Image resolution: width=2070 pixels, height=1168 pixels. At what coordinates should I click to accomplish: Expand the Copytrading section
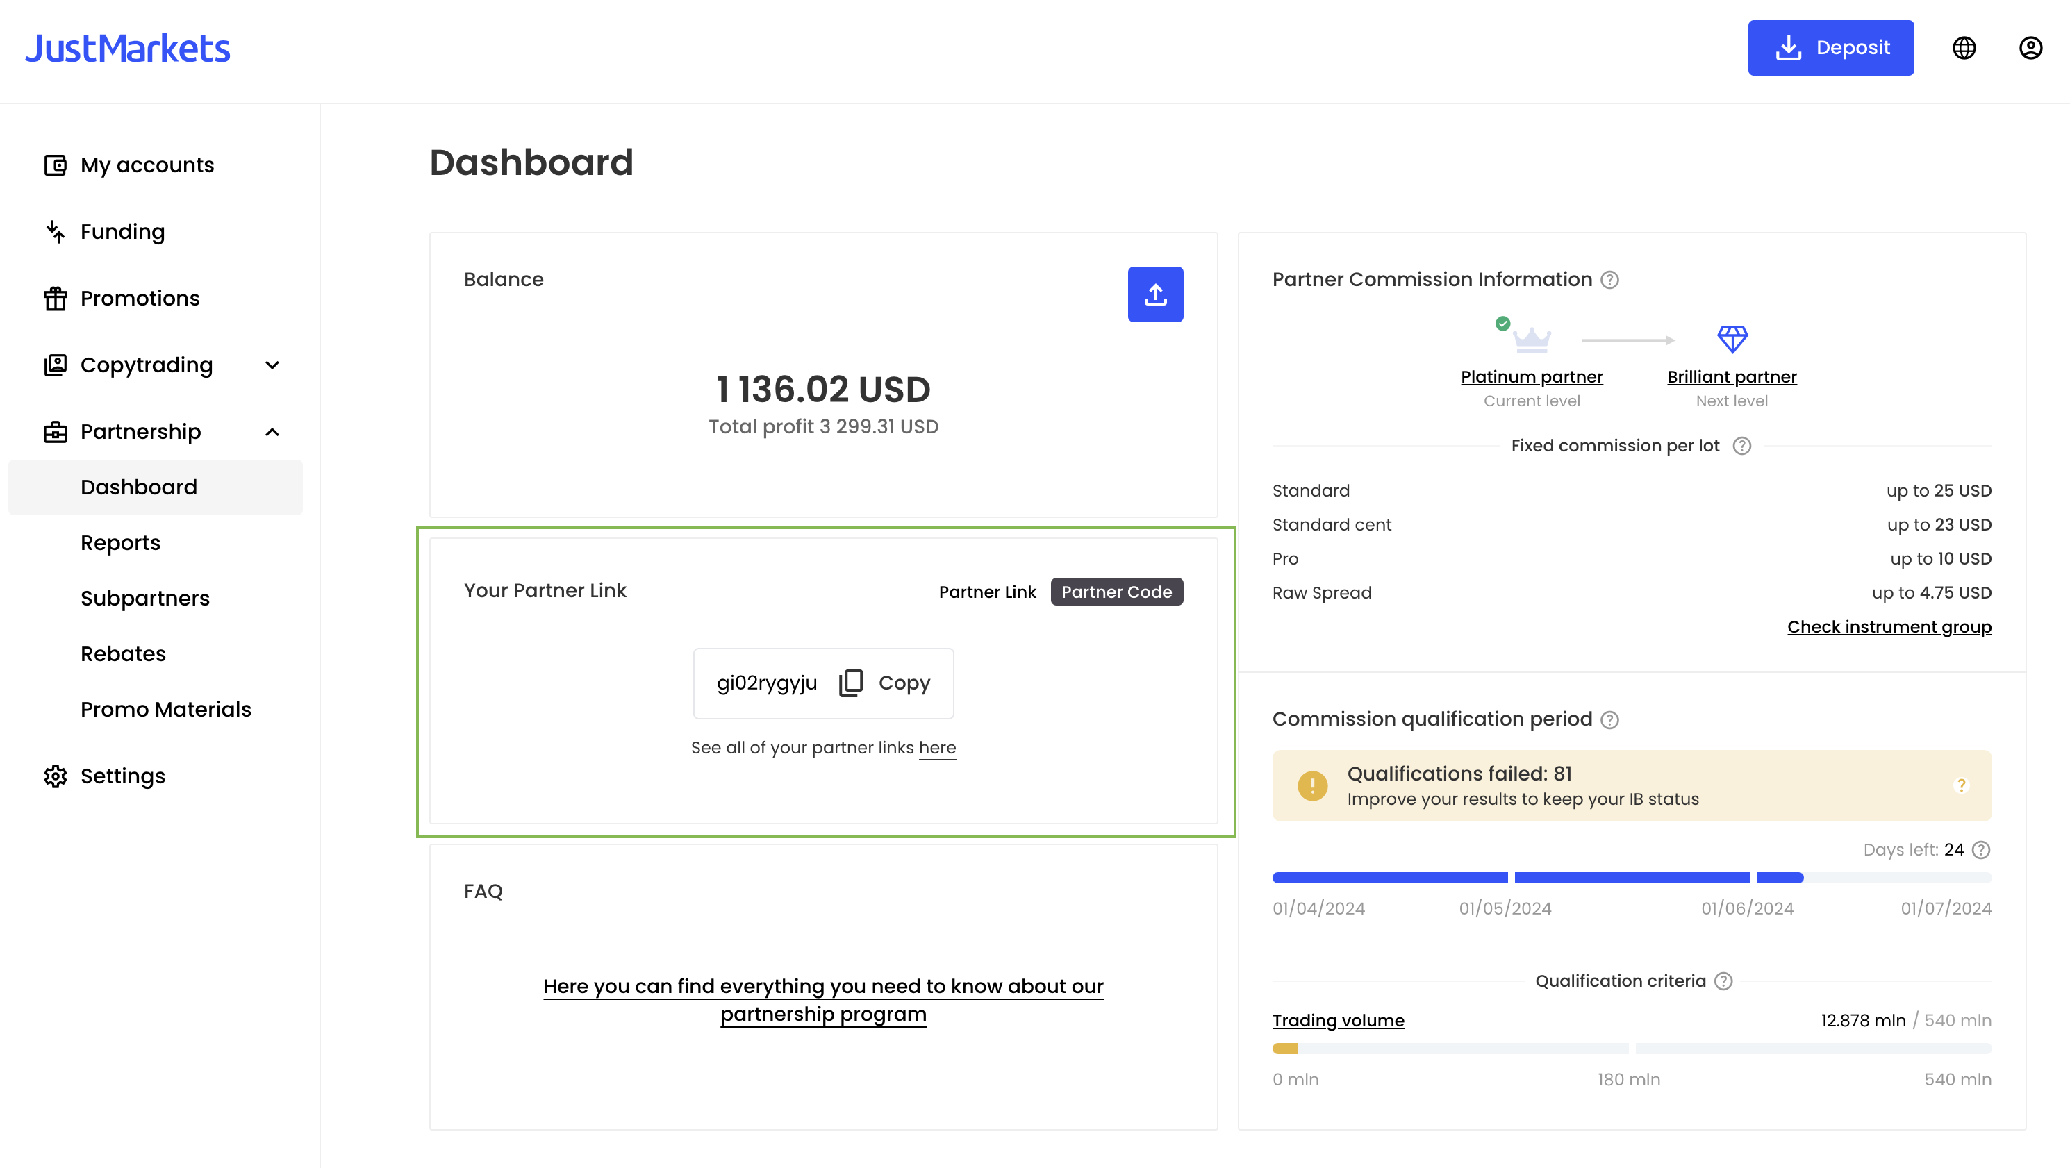272,365
